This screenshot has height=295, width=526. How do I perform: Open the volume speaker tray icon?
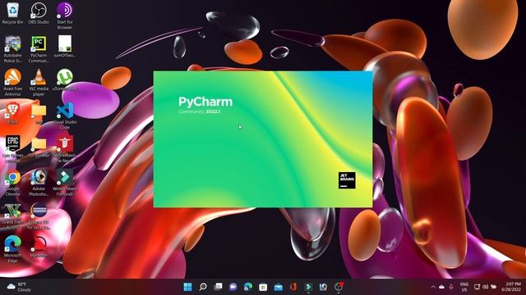tap(486, 287)
